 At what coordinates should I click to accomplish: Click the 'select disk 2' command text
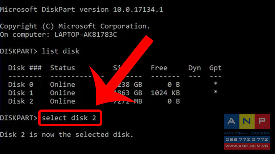69,118
